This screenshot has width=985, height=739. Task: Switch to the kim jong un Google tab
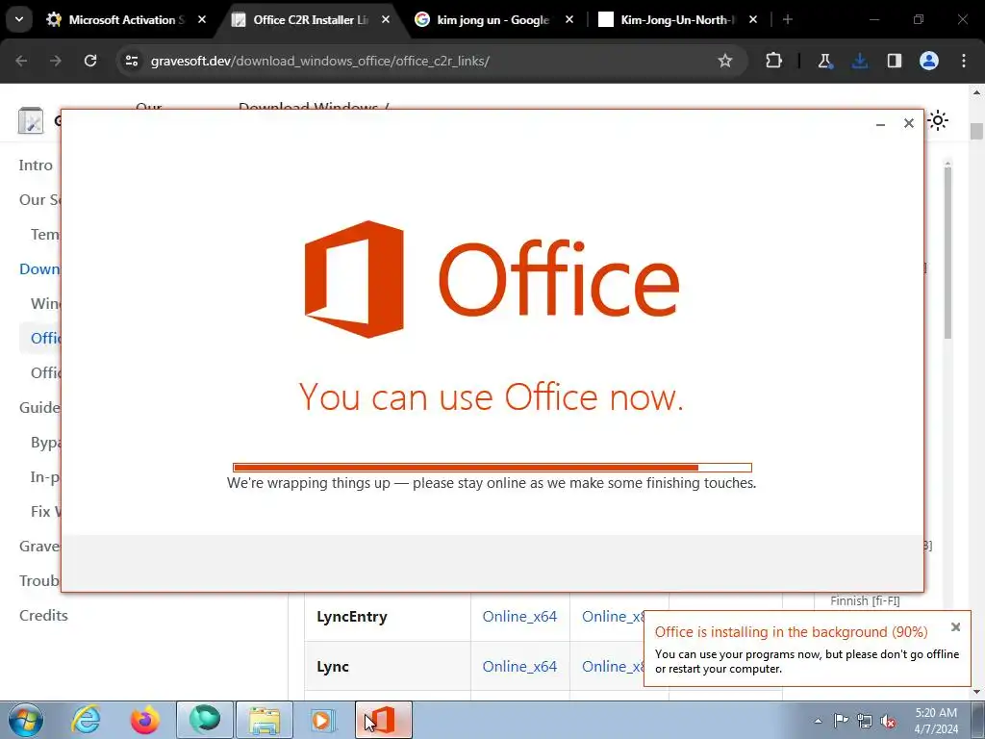[493, 19]
